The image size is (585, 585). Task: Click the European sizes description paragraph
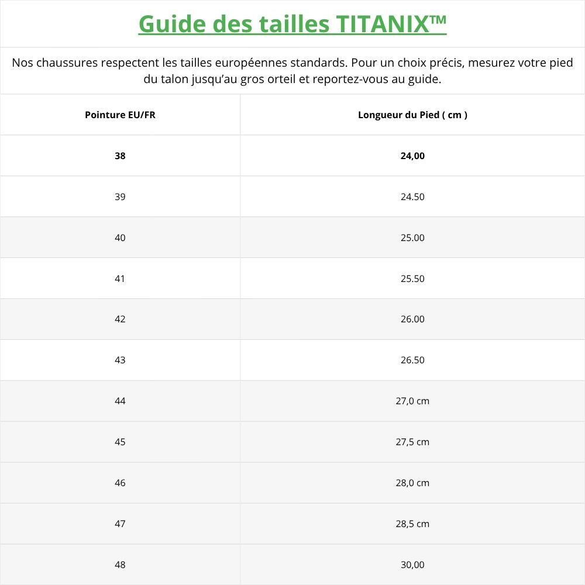pos(292,71)
